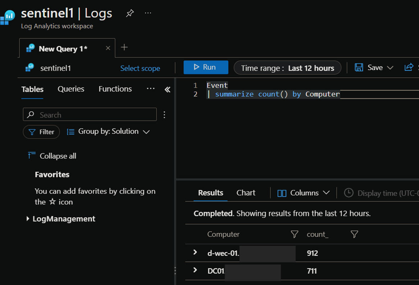Click the Log Analytics workspace icon in header
Image resolution: width=419 pixels, height=285 pixels.
8,17
